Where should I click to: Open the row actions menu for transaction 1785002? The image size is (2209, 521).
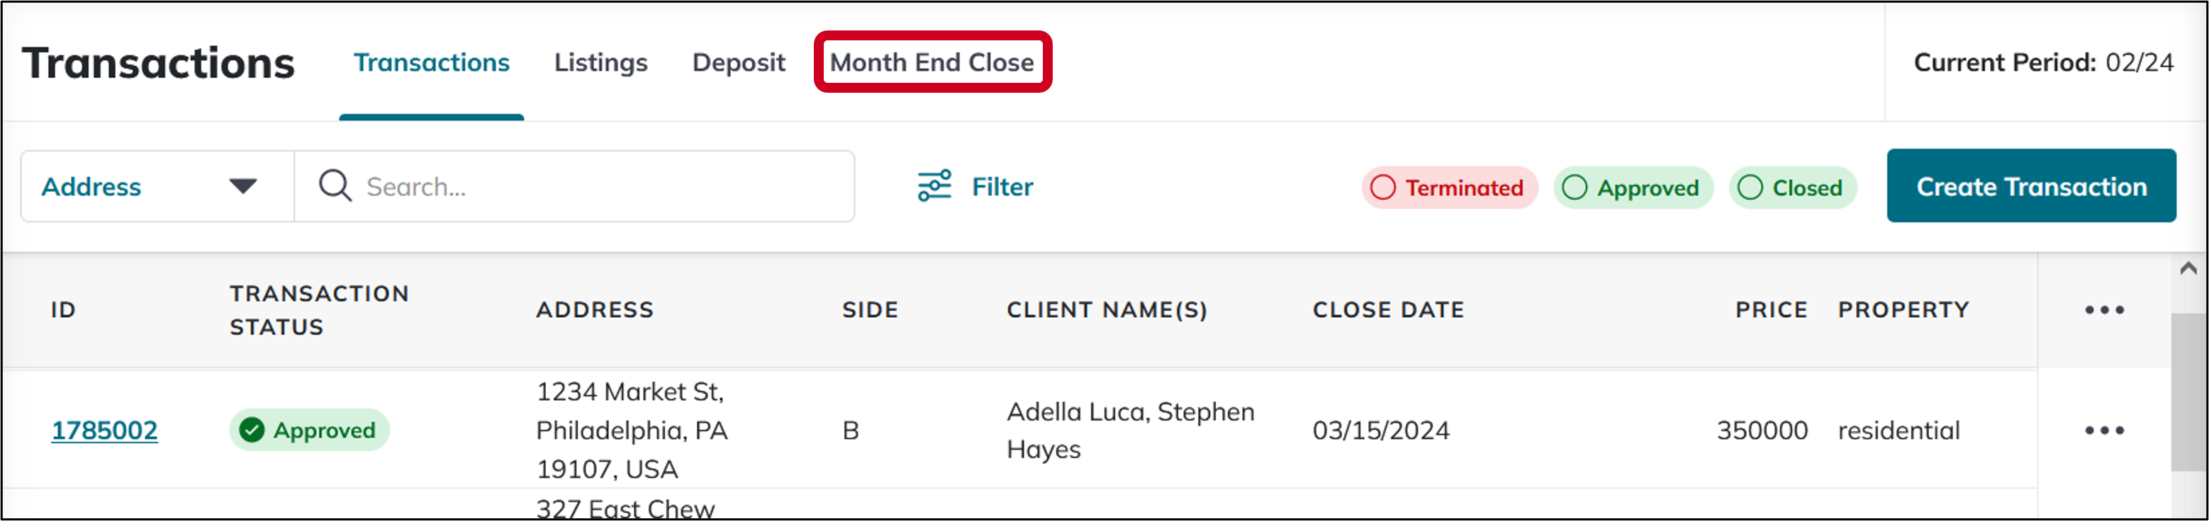(x=2105, y=430)
